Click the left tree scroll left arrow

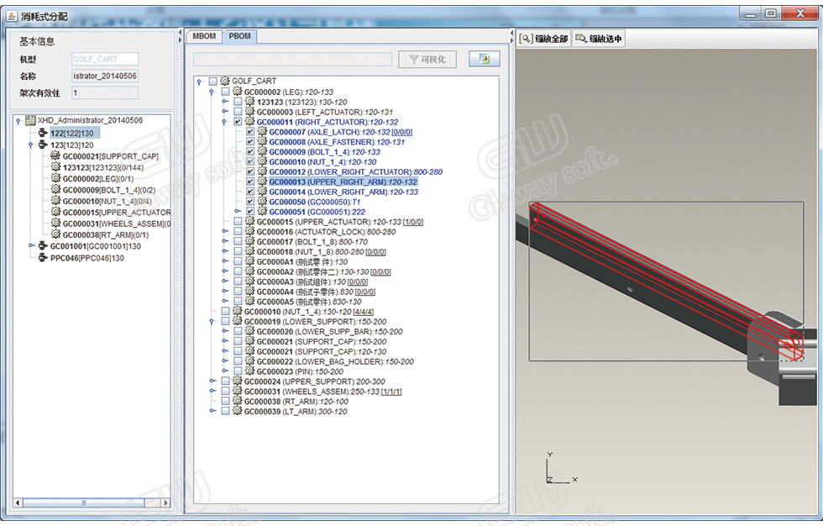point(18,503)
